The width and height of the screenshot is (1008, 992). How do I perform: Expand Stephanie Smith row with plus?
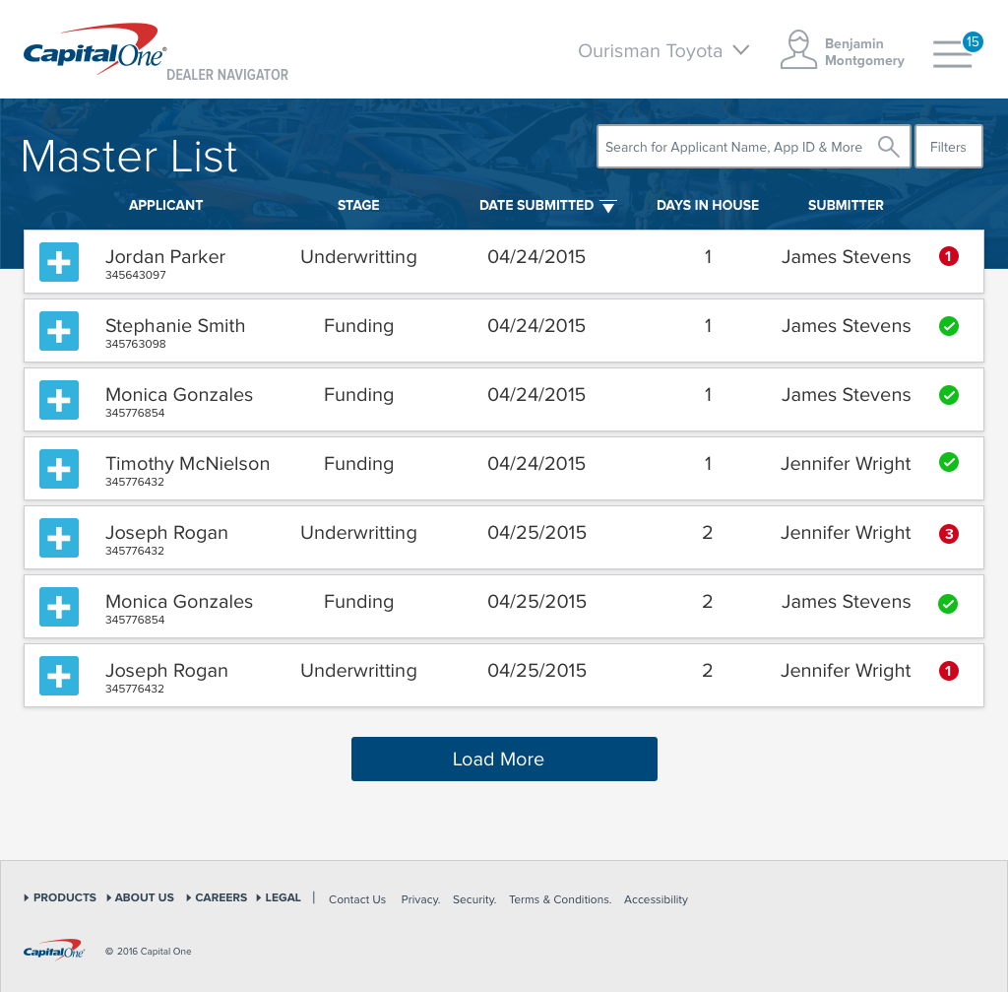[59, 331]
